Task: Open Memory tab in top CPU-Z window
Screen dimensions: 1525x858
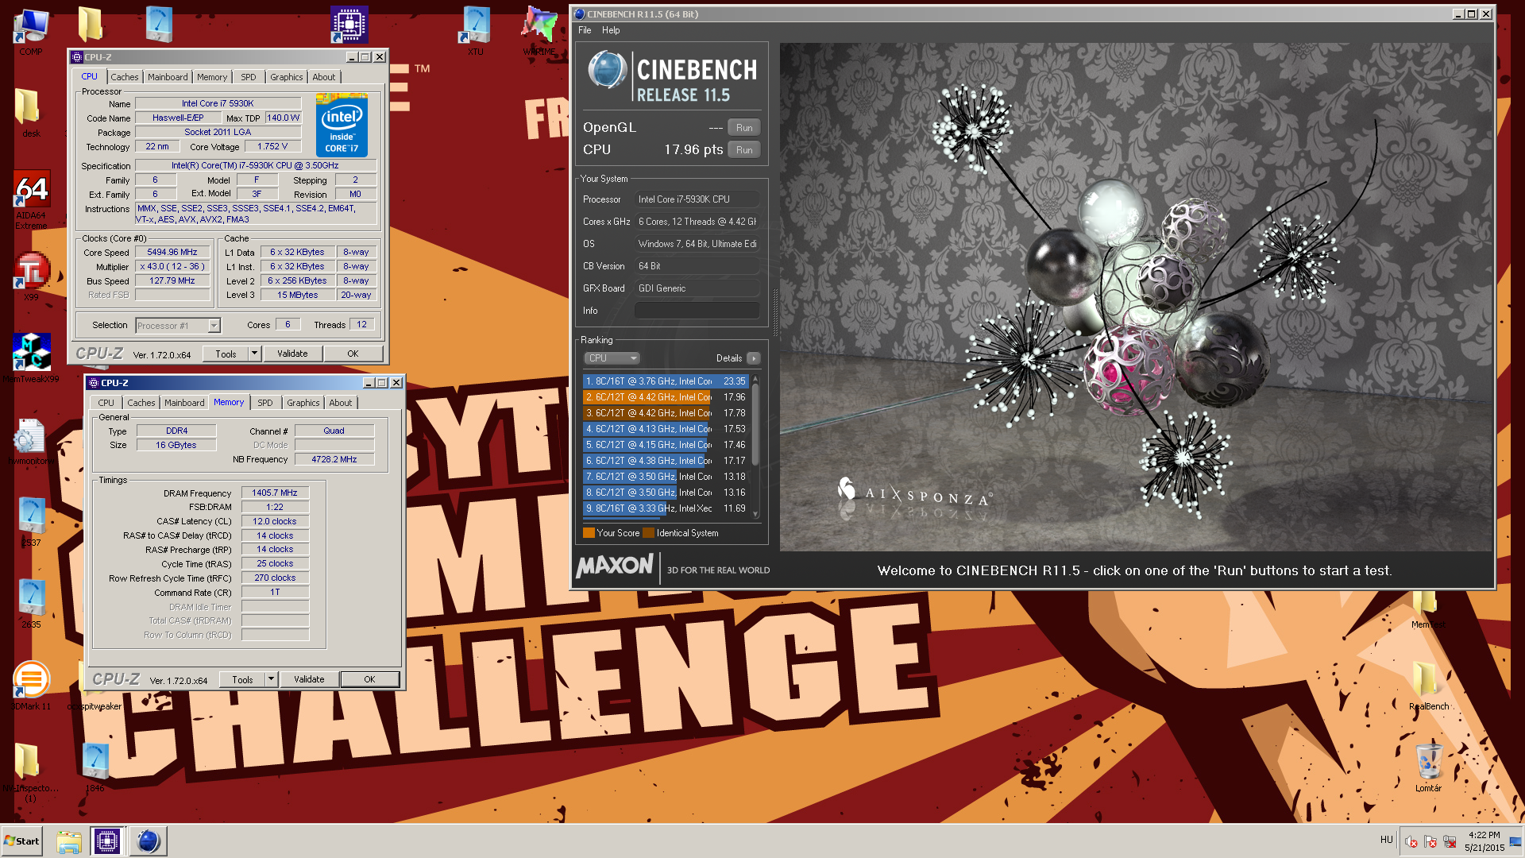Action: [x=212, y=77]
